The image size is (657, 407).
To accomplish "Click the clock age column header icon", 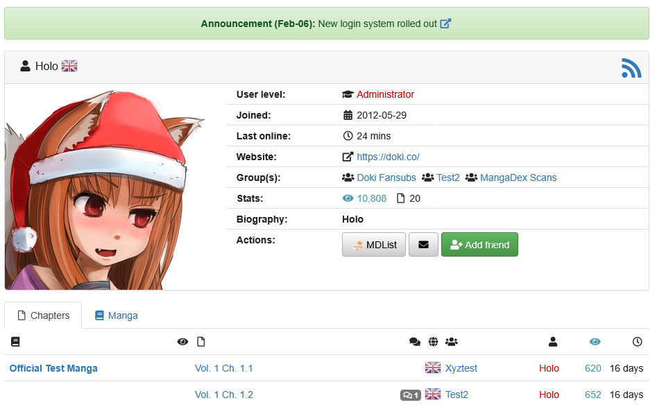I will pos(638,342).
